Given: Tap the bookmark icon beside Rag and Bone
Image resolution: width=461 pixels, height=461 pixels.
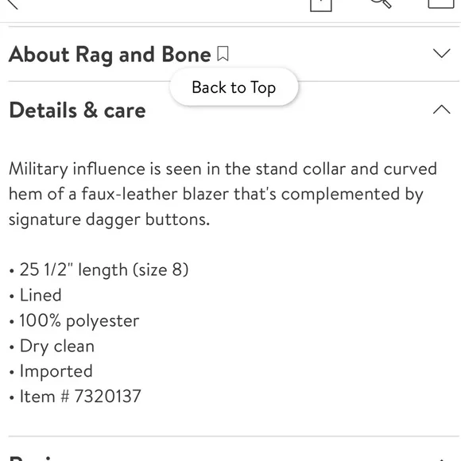Looking at the screenshot, I should (223, 54).
